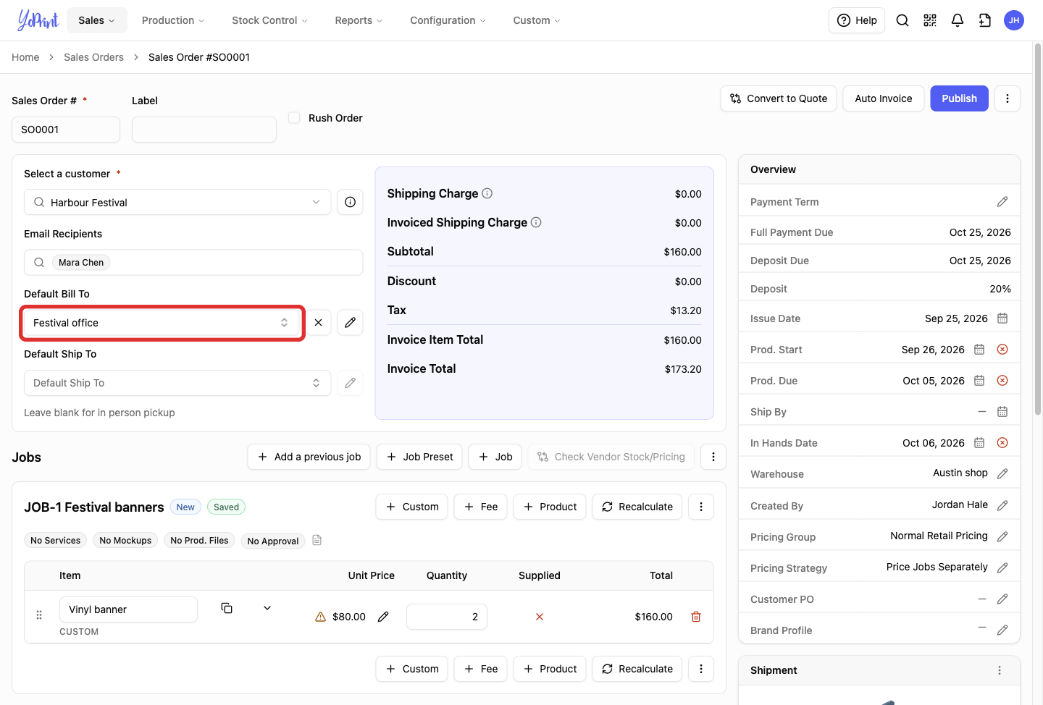Open the Default Ship To dropdown
This screenshot has width=1043, height=705.
click(x=177, y=383)
